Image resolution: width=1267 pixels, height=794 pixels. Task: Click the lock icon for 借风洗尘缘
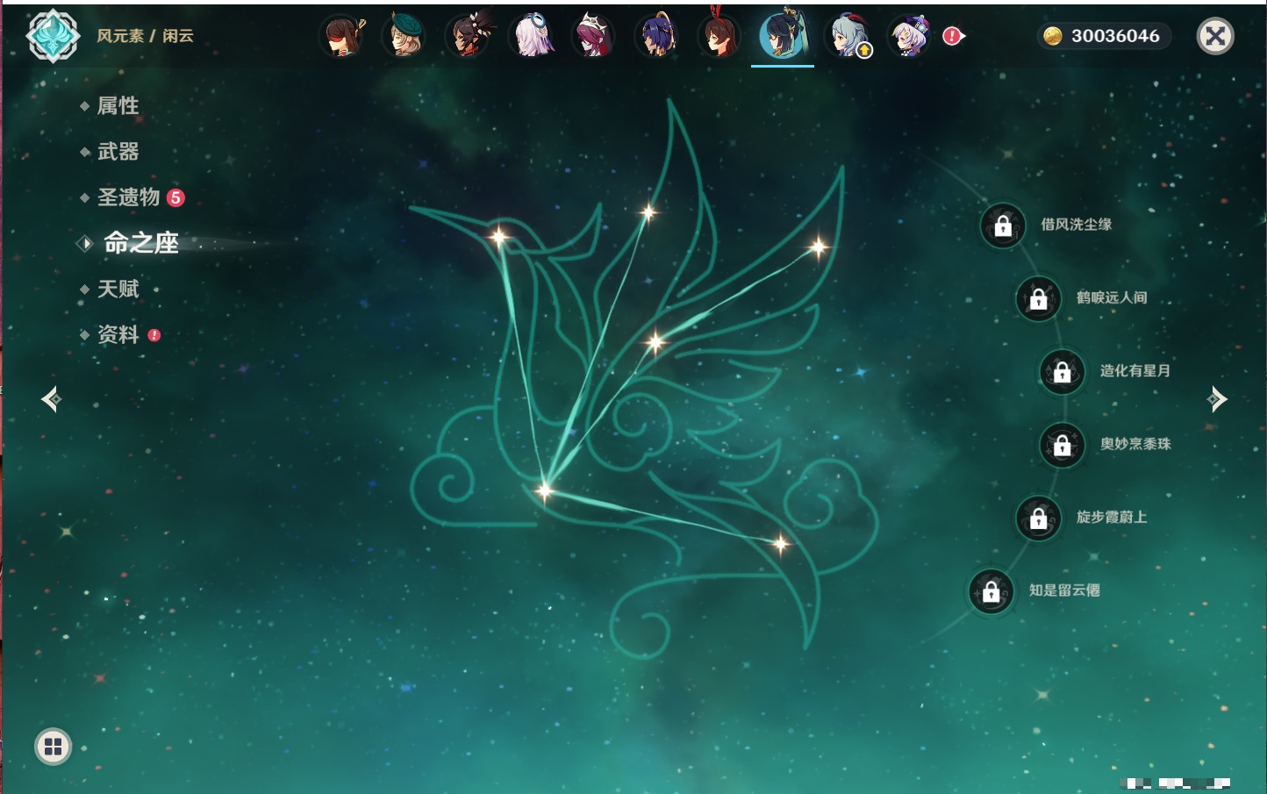1003,225
